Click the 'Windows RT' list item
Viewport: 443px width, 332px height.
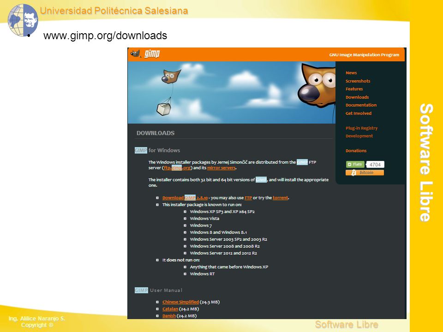tap(202, 274)
